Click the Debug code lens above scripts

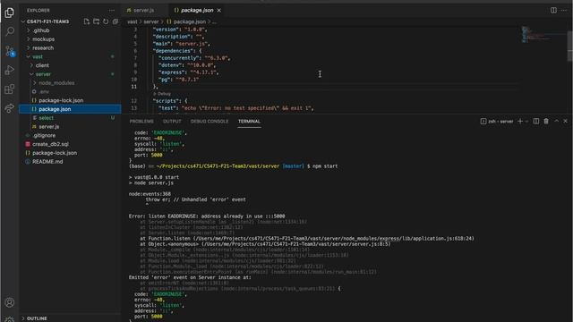click(x=163, y=94)
